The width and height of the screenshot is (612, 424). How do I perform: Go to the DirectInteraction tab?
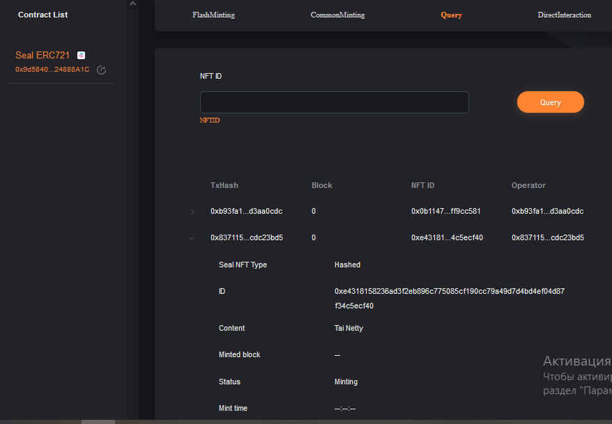click(x=564, y=15)
